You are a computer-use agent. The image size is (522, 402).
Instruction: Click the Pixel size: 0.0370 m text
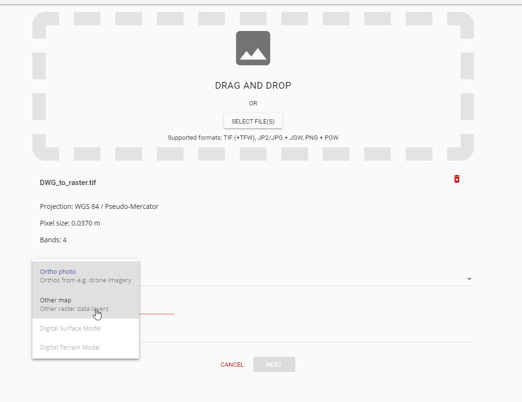click(x=70, y=223)
